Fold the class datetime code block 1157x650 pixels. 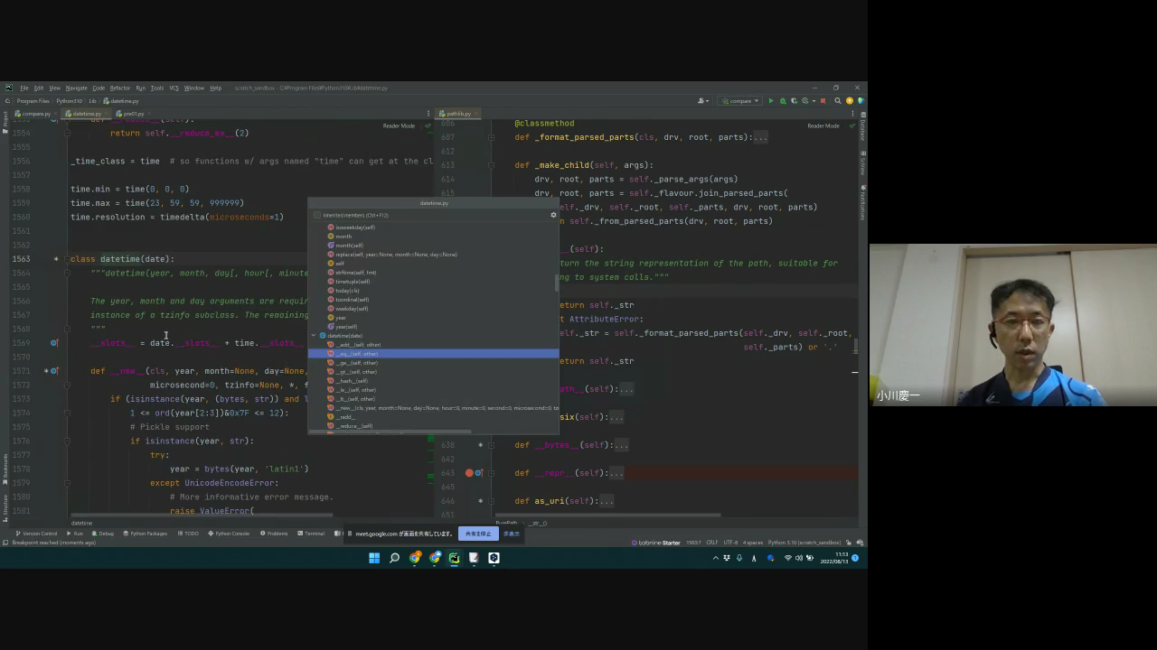coord(67,259)
